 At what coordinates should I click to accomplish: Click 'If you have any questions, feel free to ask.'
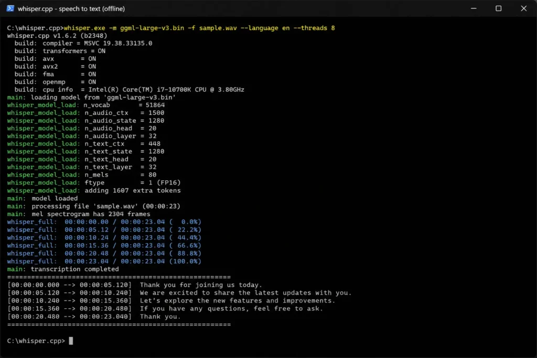(231, 309)
